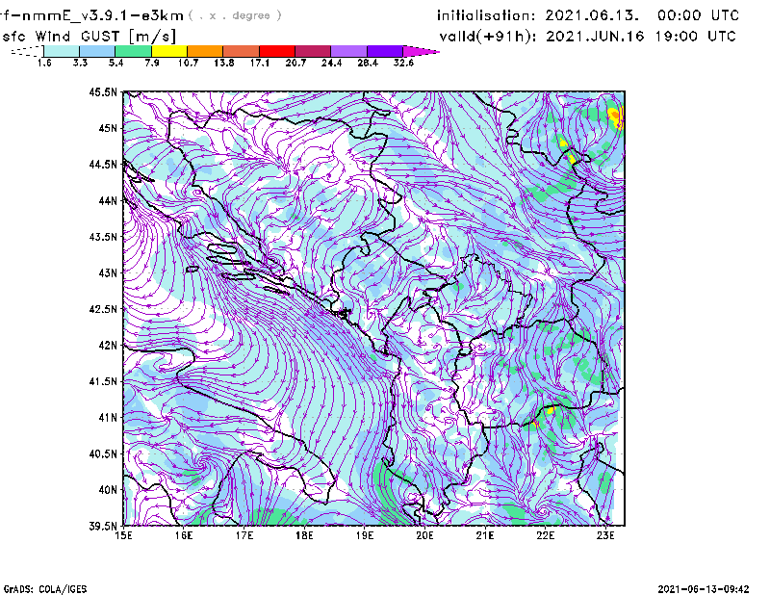
Task: Click the 'initialisation: 2021.06.13.' text
Action: pos(538,15)
